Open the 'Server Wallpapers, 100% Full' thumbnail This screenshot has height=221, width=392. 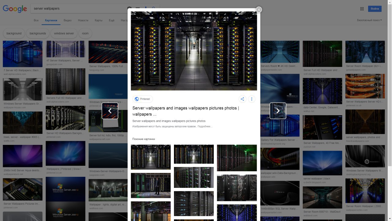[x=108, y=52]
